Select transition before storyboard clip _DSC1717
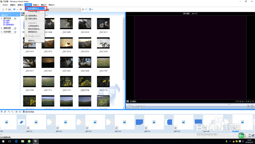Image resolution: width=255 pixels, height=144 pixels. tap(139, 122)
